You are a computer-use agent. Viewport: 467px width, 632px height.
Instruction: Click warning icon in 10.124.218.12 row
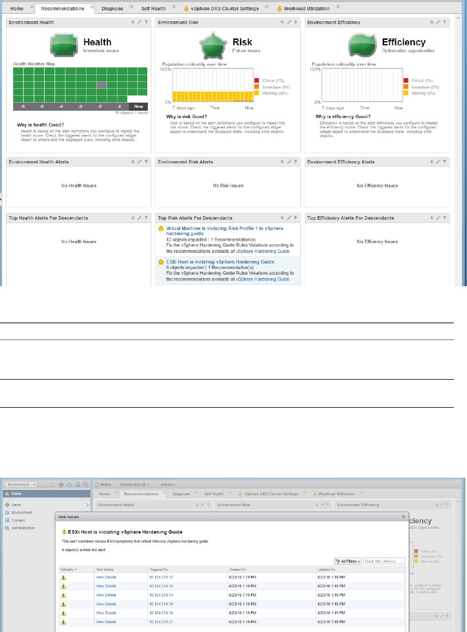point(63,578)
